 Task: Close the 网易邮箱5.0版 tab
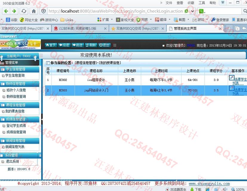pyautogui.click(x=105, y=28)
